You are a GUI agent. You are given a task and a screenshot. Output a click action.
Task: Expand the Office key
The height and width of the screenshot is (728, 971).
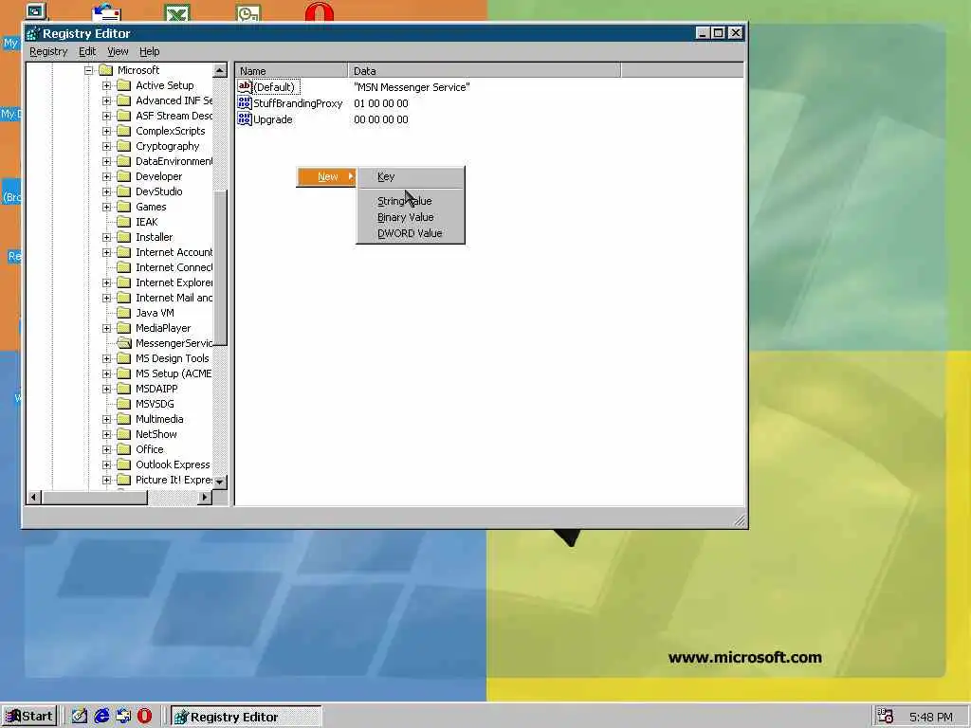106,449
